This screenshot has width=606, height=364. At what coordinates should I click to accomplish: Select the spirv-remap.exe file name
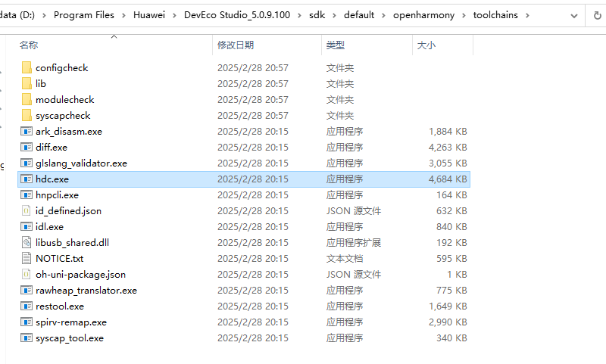point(71,322)
